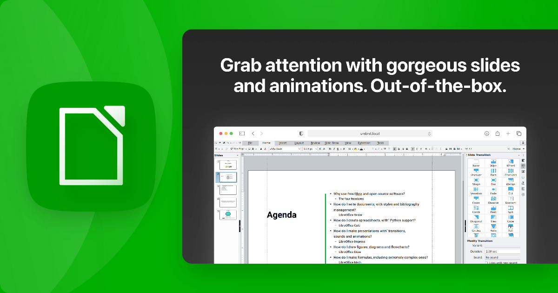The image size is (558, 293).
Task: Open the font name dropdown
Action: pos(299,149)
